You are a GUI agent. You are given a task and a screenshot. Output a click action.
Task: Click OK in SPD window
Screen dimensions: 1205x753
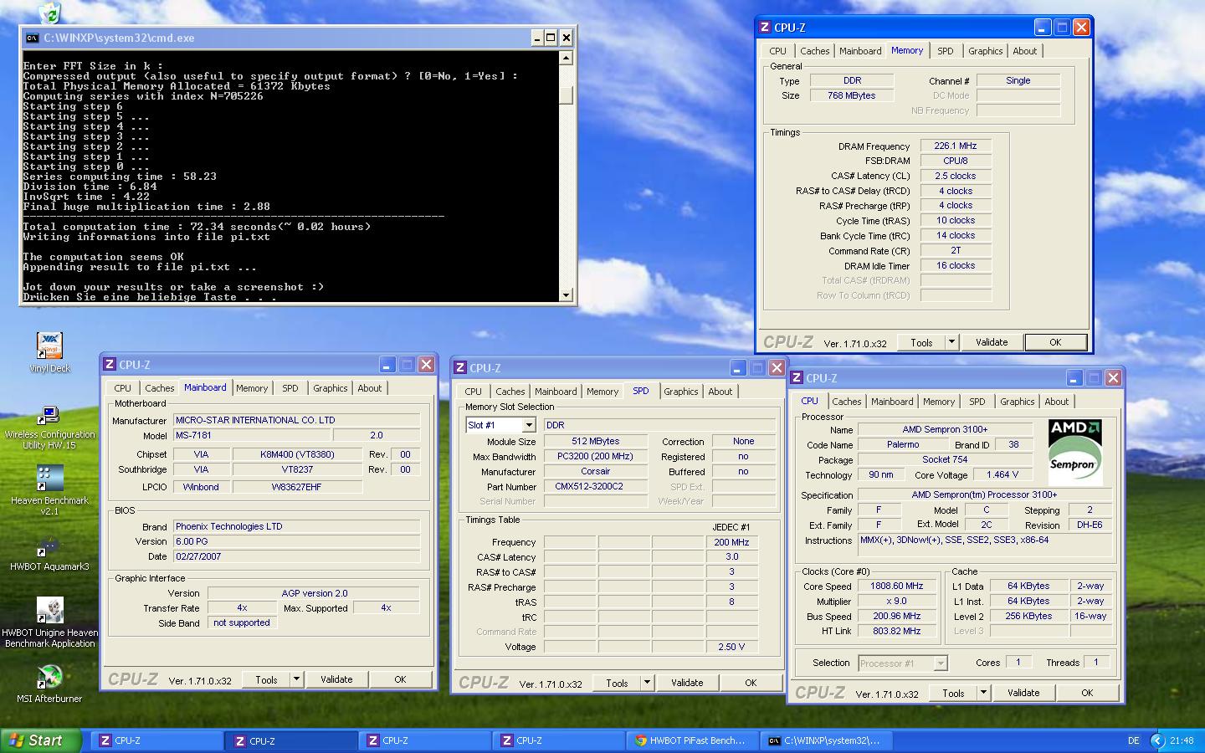(751, 683)
